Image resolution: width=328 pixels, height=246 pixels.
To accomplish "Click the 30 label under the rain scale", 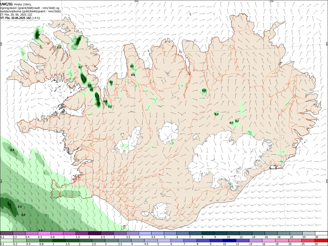I will (316, 244).
